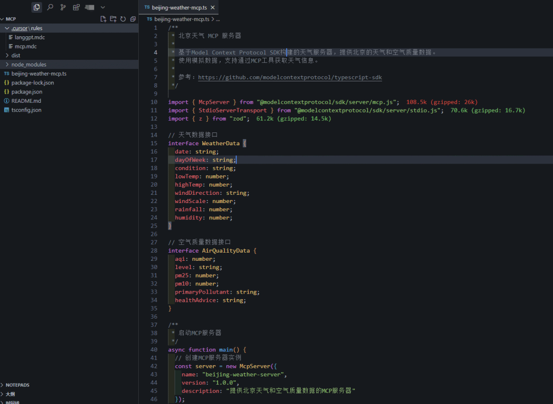
Task: Close the beijing-weather-mcp.ts tab
Action: tap(212, 7)
